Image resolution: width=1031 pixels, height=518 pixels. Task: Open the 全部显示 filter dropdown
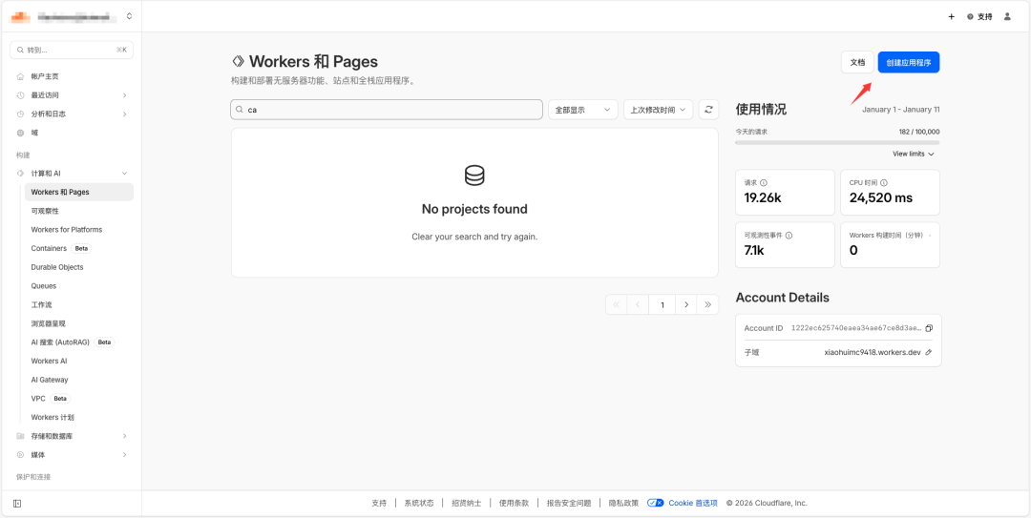(582, 110)
